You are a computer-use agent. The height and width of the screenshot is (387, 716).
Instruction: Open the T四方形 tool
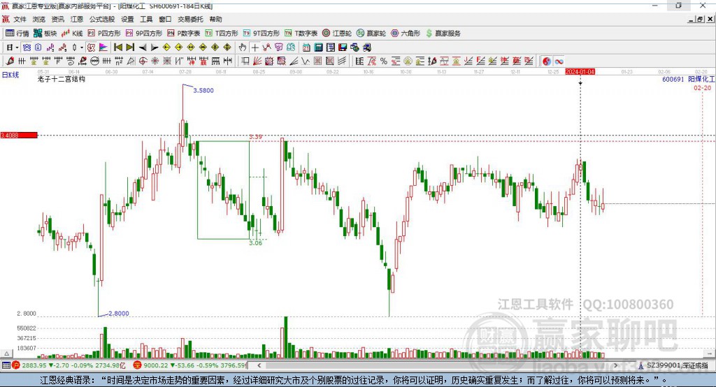[222, 34]
